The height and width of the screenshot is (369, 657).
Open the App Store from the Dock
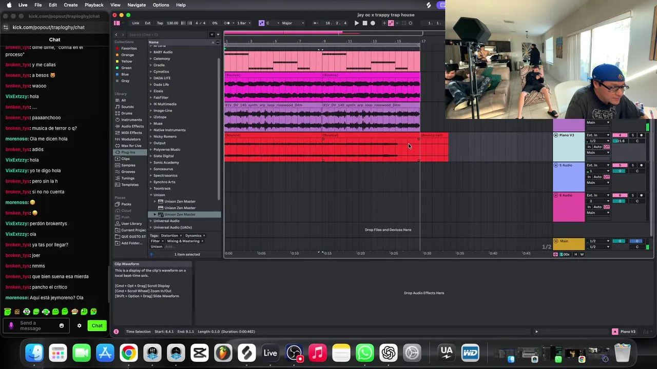(105, 353)
